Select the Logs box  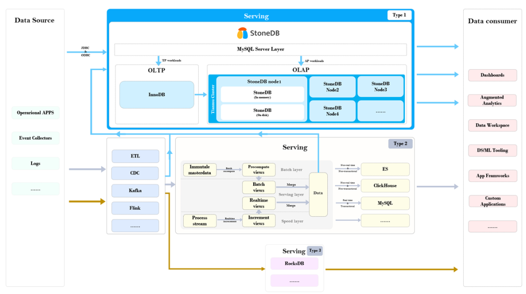[35, 164]
